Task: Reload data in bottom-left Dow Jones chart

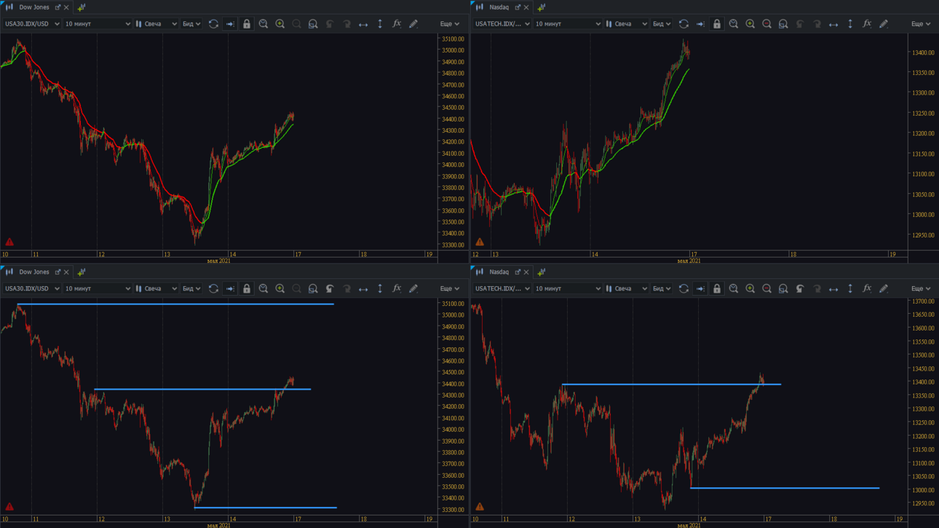Action: coord(213,289)
